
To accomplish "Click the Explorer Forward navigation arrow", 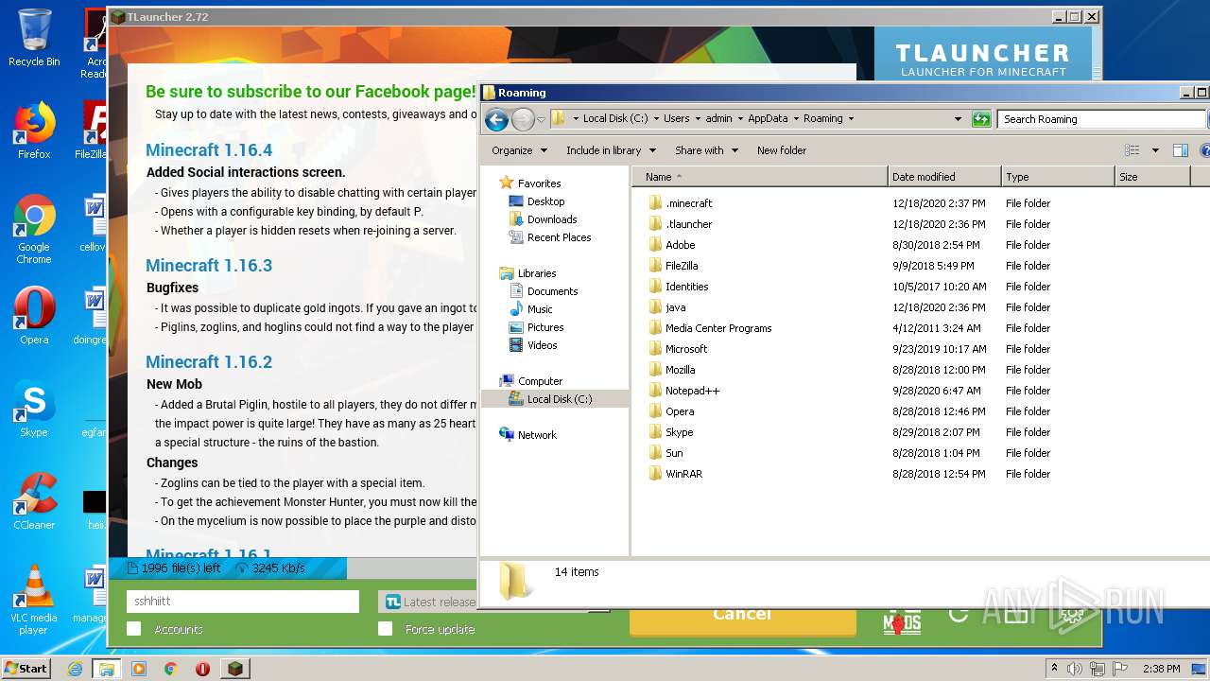I will click(523, 119).
